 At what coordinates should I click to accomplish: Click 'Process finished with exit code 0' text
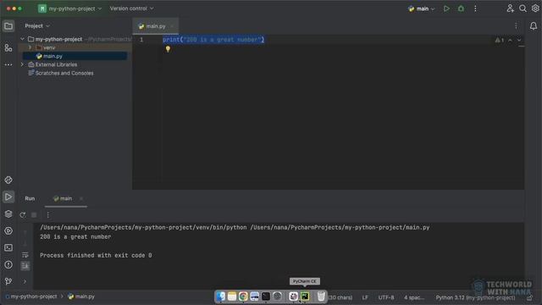(x=96, y=256)
